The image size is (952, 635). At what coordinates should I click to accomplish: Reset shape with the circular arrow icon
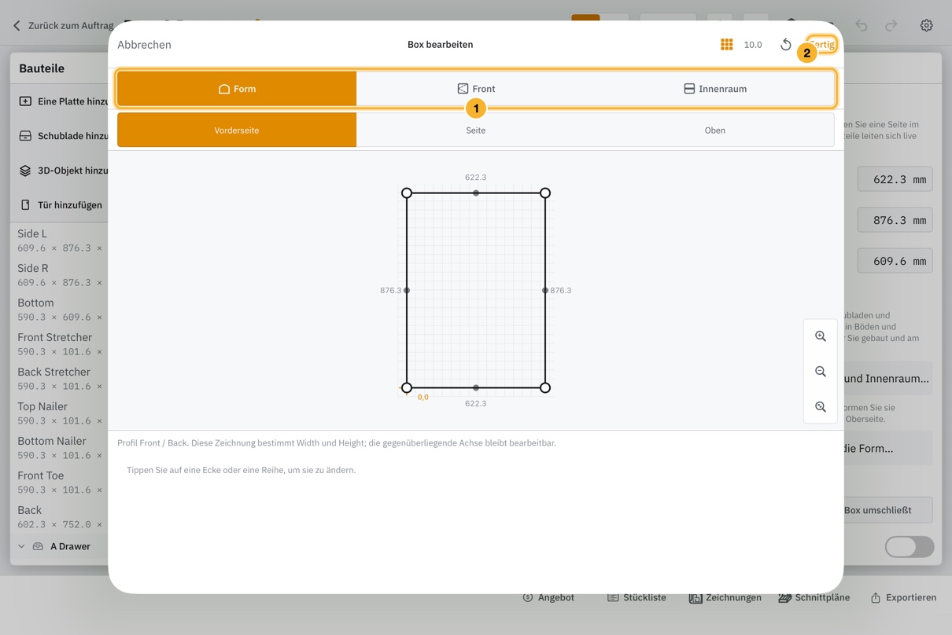tap(785, 45)
